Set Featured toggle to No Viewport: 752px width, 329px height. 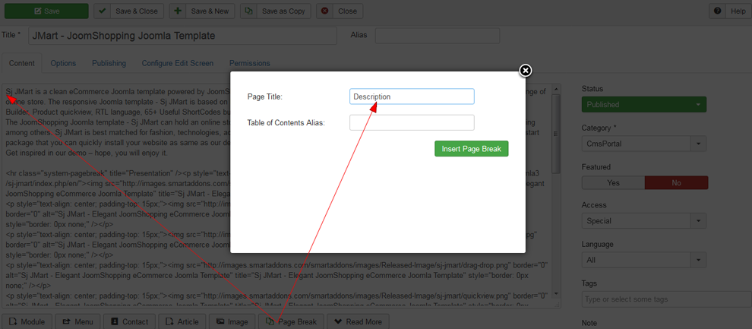click(x=676, y=182)
